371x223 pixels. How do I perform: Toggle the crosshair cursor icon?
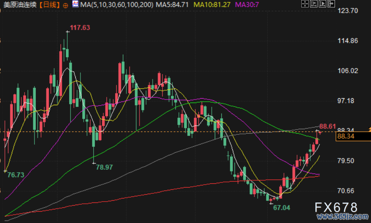coord(305,3)
